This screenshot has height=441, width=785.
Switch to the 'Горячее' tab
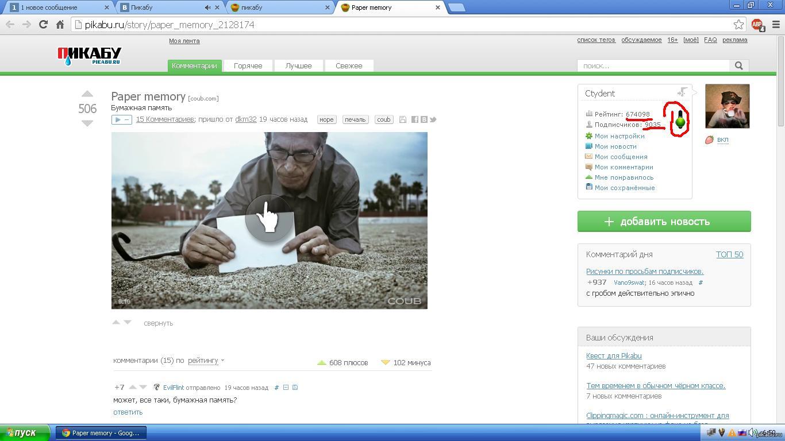[248, 66]
